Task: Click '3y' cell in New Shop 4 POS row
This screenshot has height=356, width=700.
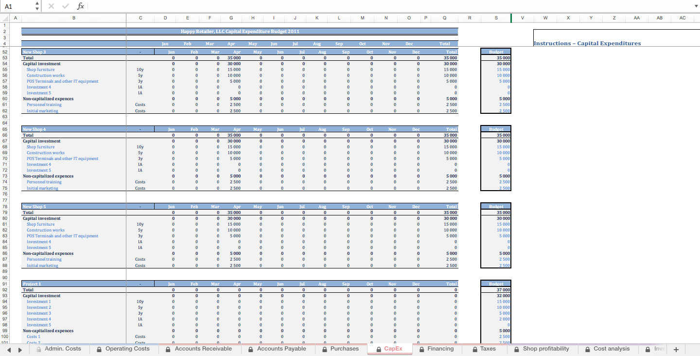Action: click(140, 159)
